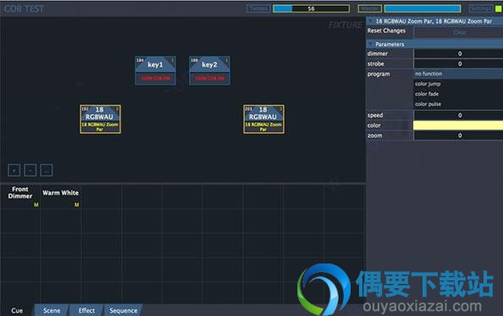Trigger the Warm White cue cell

click(61, 197)
